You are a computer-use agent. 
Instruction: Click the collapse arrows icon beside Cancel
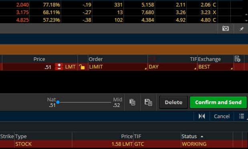(202, 116)
